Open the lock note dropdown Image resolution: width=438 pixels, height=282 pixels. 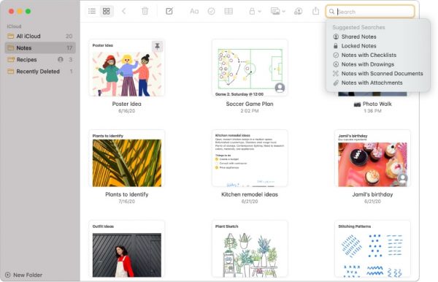255,11
